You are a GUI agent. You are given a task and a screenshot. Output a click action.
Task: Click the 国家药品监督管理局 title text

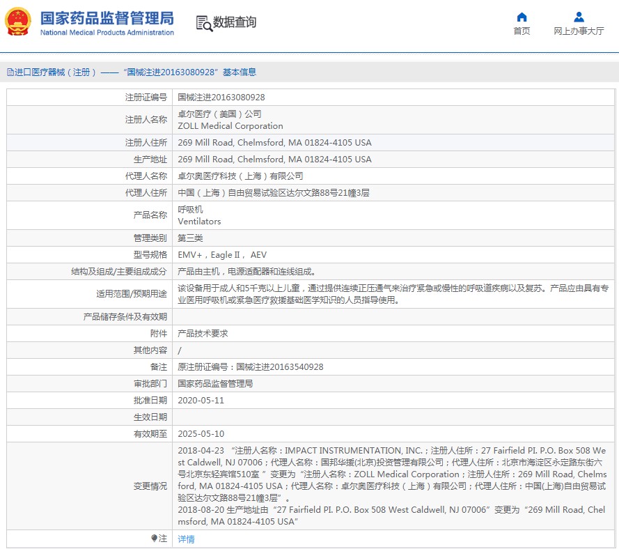click(107, 18)
